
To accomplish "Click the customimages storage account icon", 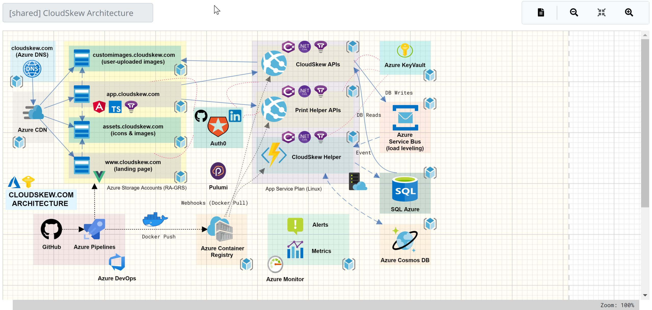I will (81, 58).
